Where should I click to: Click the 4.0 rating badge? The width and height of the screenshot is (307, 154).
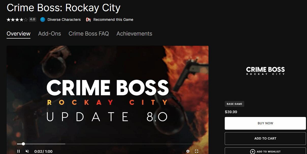tap(32, 19)
